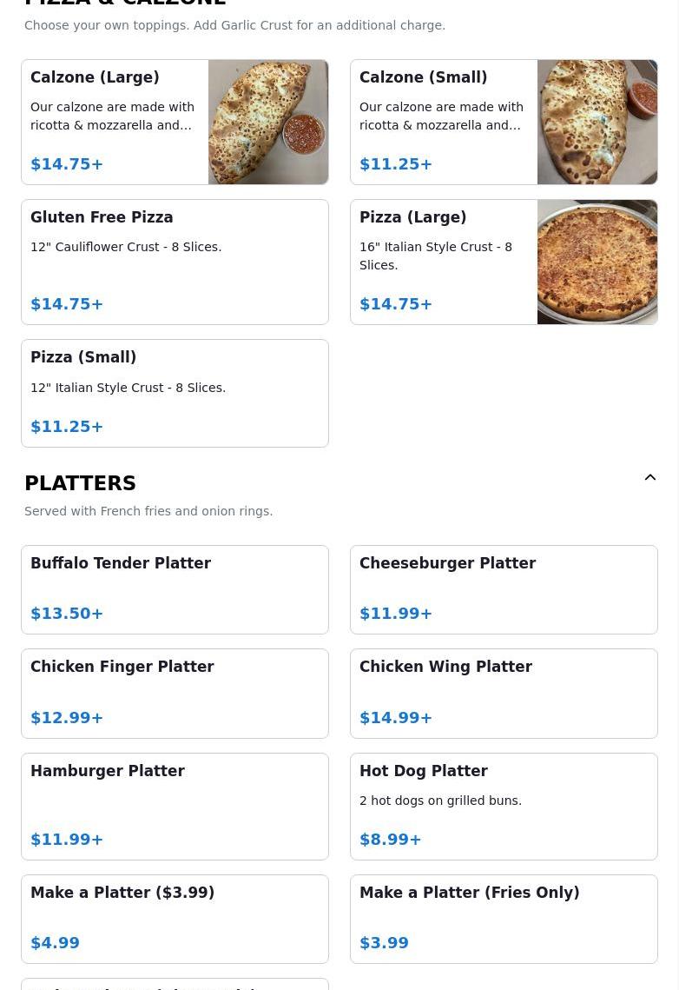View the Pizza (Large) image
The image size is (679, 990).
597,262
